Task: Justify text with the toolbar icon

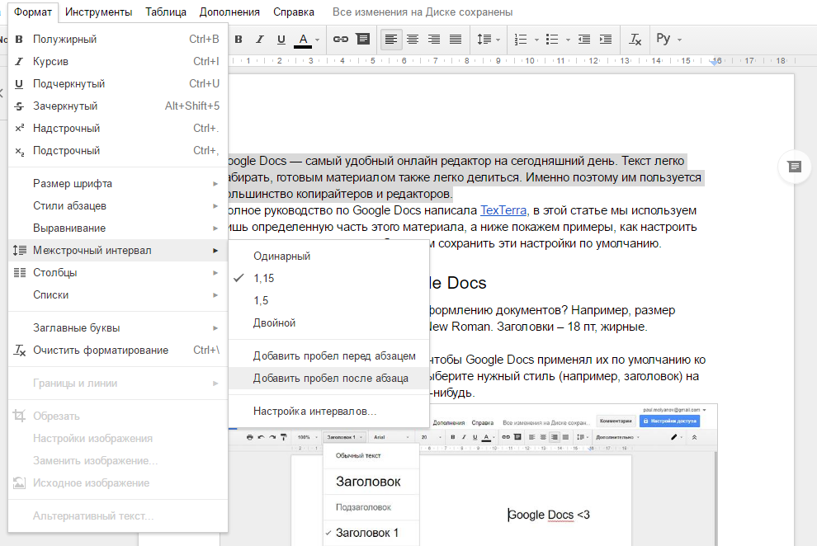Action: pyautogui.click(x=455, y=39)
